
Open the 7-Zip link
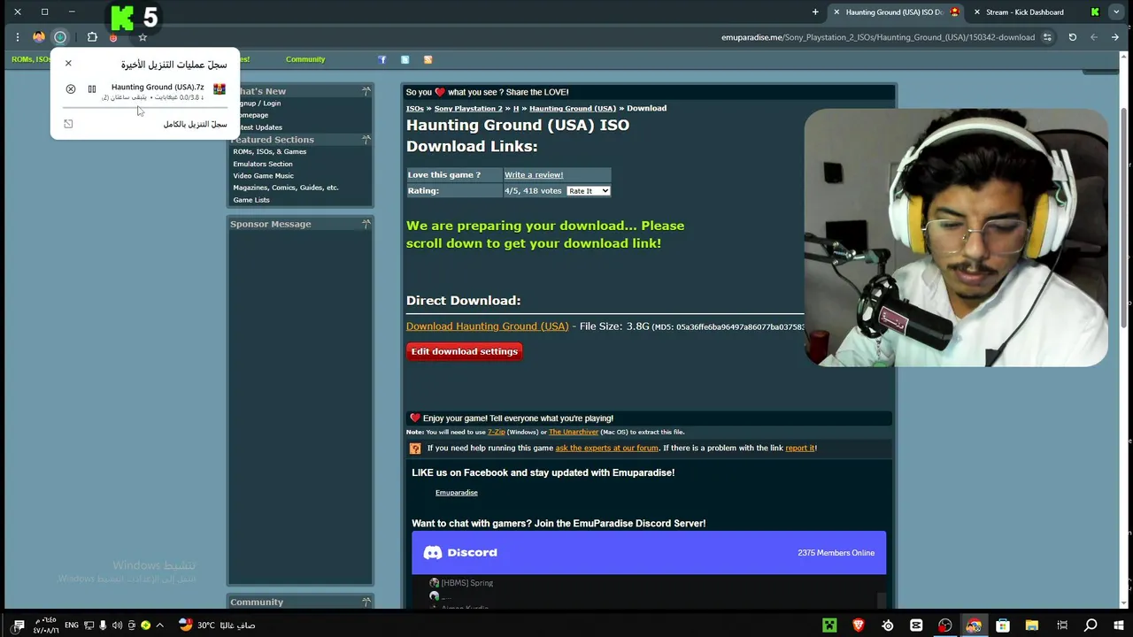pos(496,432)
